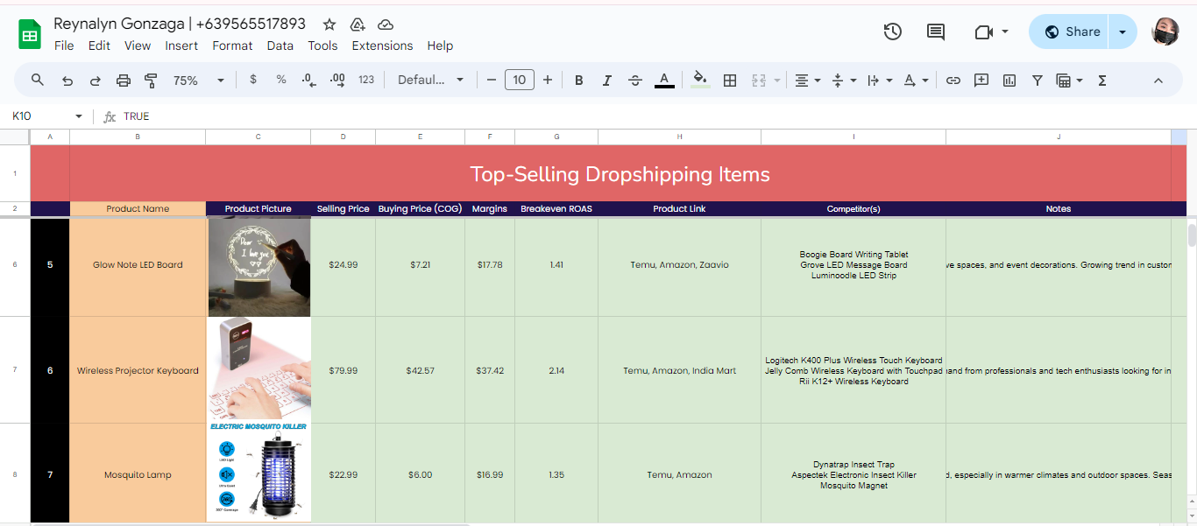Insert a chart from the toolbar
The height and width of the screenshot is (526, 1197).
[x=1009, y=81]
